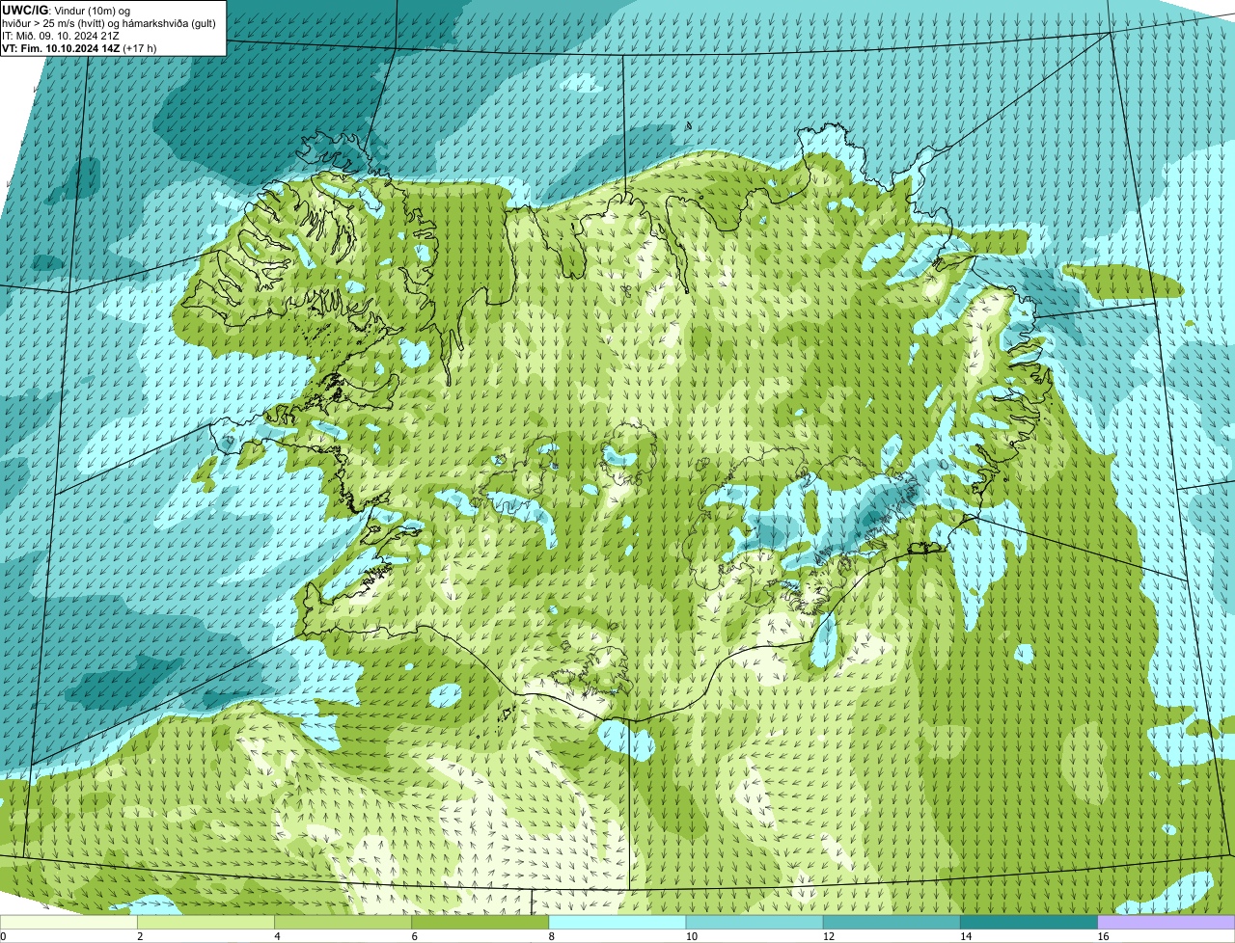This screenshot has height=943, width=1235.
Task: Pick the medium green 4–6 m/s legend swatch
Action: pyautogui.click(x=343, y=922)
